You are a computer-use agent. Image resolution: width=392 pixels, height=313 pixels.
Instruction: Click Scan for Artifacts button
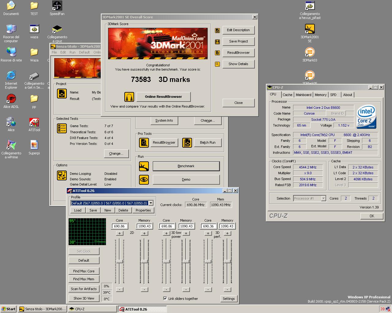click(84, 289)
